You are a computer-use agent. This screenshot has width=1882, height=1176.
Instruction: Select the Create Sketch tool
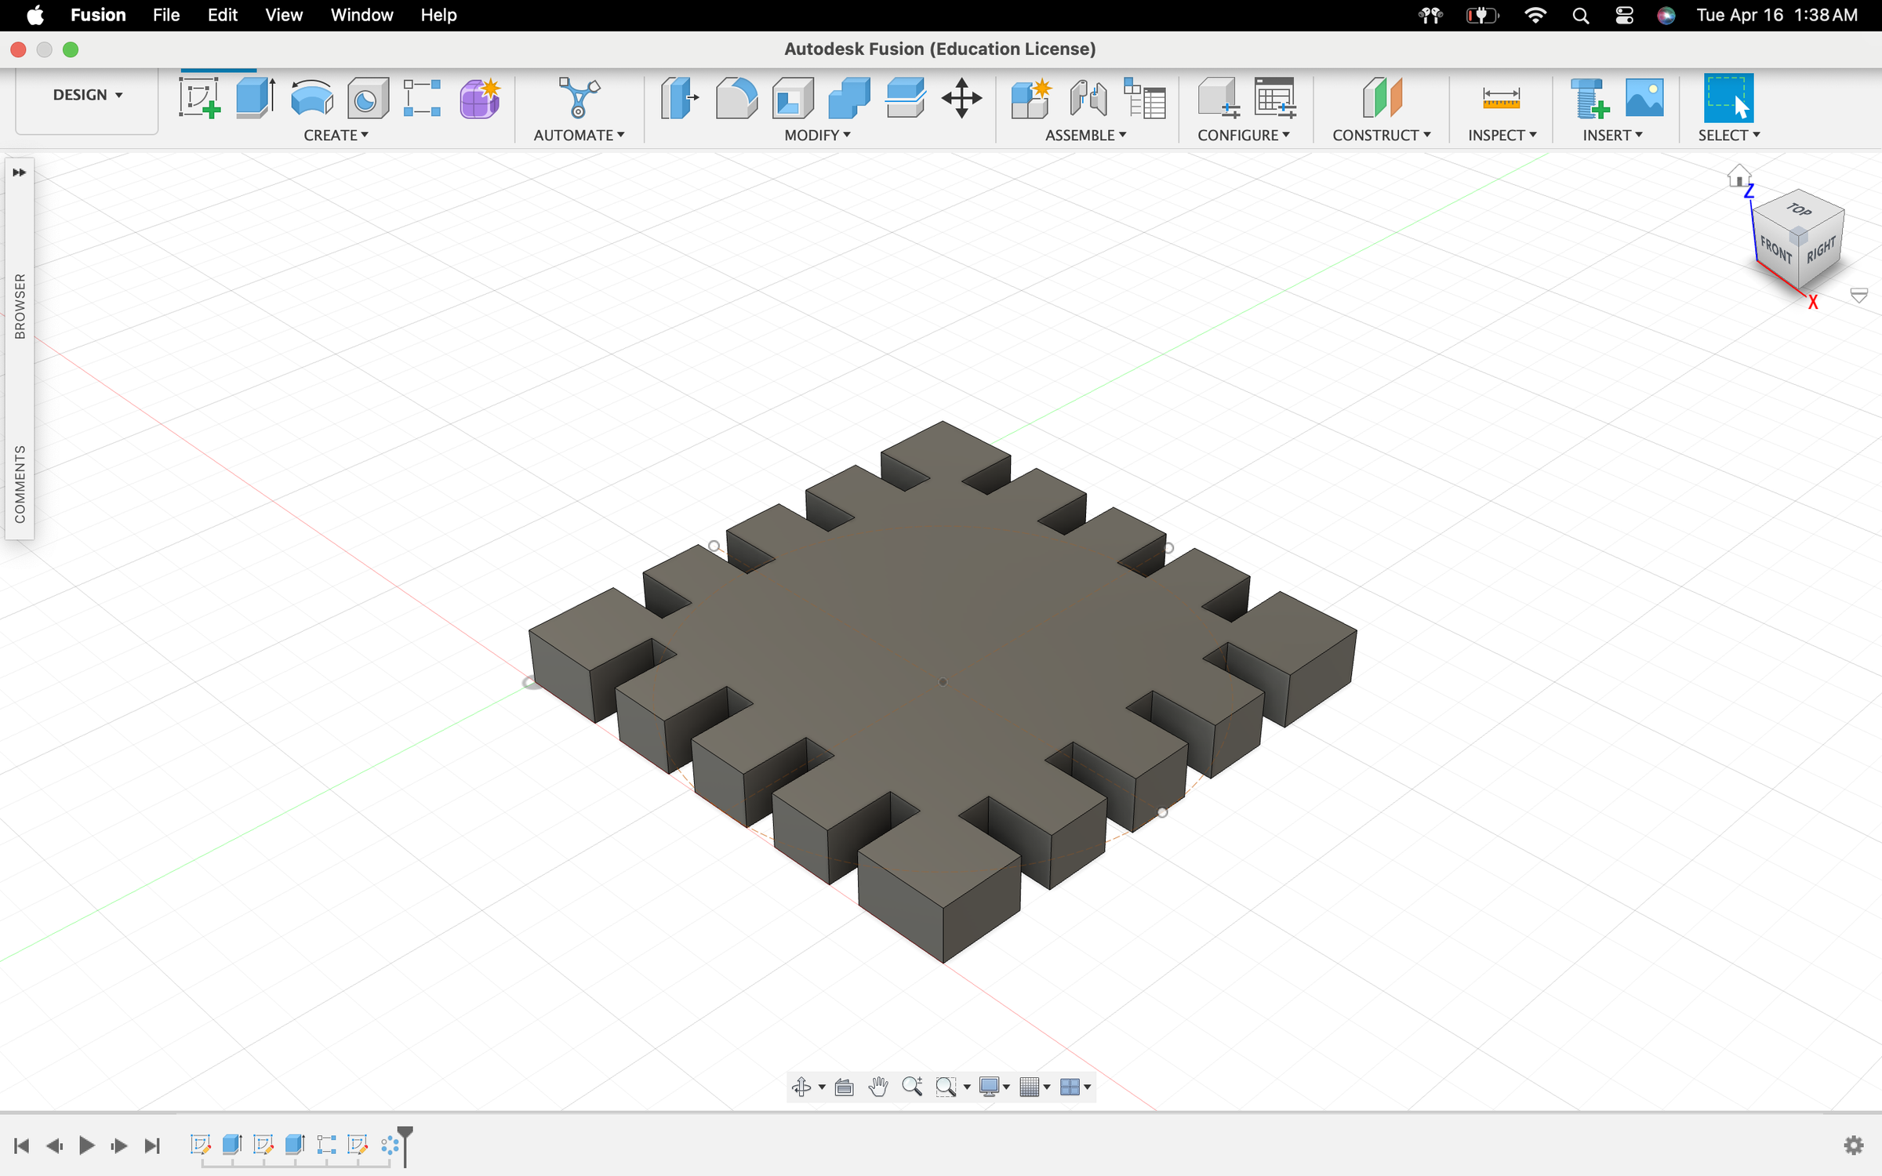tap(200, 98)
